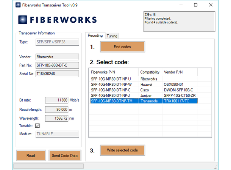Click the Send Code Data button
Viewport: 231px width, 170px height.
point(65,156)
